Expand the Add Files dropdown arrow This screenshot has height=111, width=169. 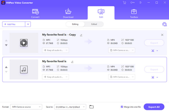point(28,24)
